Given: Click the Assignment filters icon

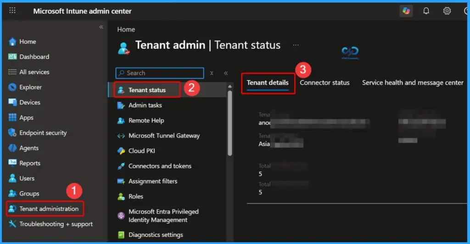Looking at the screenshot, I should click(x=121, y=181).
